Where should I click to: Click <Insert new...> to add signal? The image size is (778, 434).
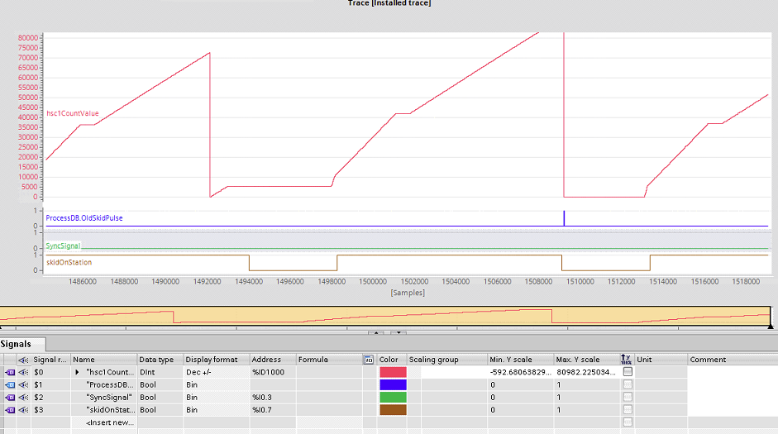[109, 422]
